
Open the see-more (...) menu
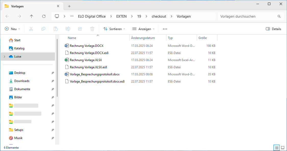pos(165,29)
